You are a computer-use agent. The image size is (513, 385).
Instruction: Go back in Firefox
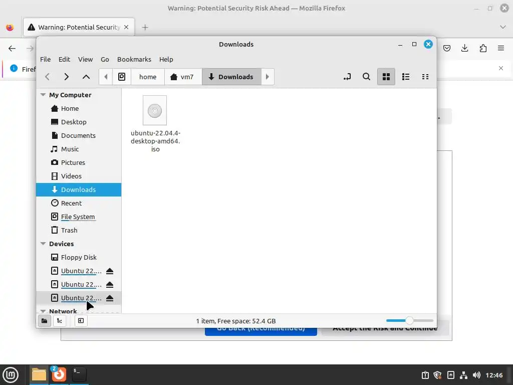pos(12,49)
